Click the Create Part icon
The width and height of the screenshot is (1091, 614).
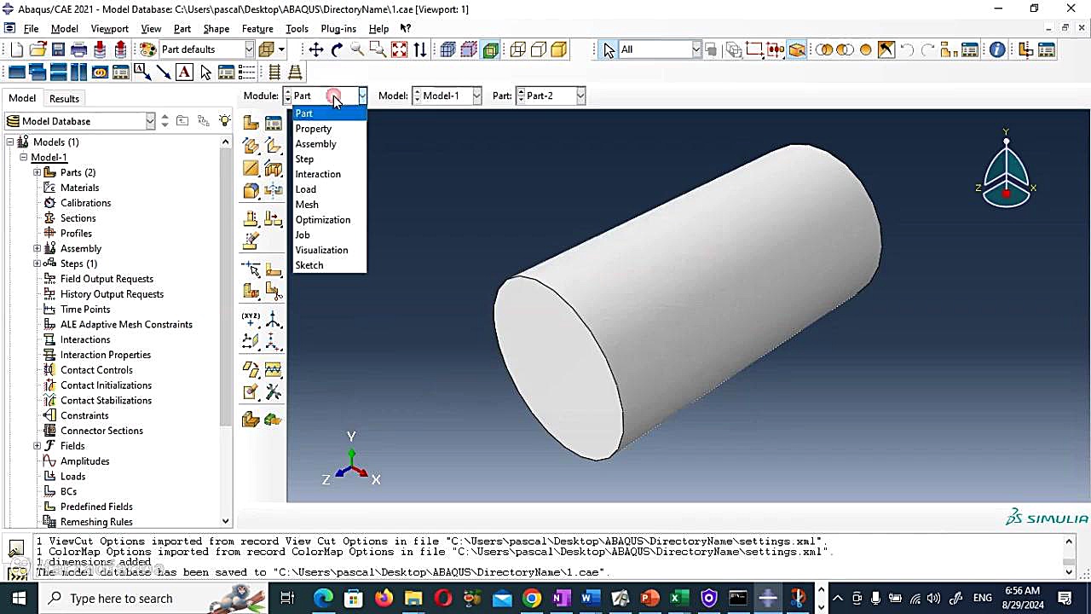[251, 124]
